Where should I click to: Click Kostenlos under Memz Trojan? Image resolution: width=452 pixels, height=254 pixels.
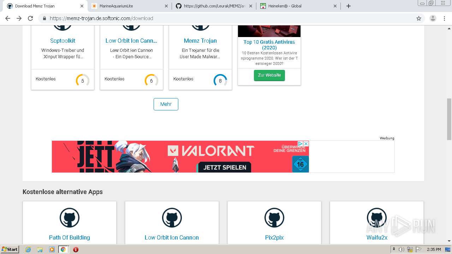183,79
